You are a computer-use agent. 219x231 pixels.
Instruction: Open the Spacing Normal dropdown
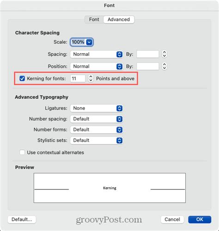pos(97,54)
